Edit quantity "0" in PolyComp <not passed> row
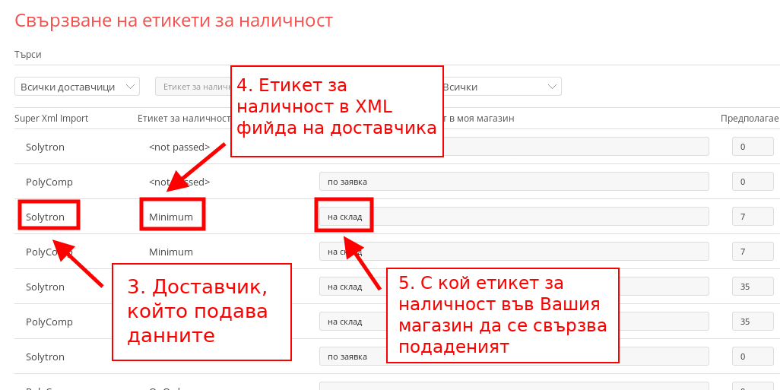 point(752,182)
